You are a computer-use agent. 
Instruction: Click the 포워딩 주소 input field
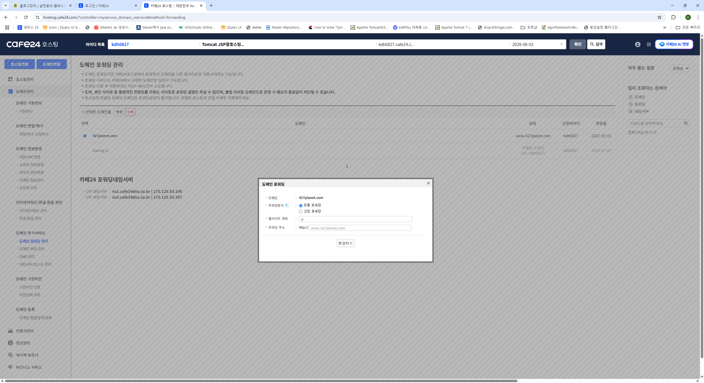tap(360, 228)
